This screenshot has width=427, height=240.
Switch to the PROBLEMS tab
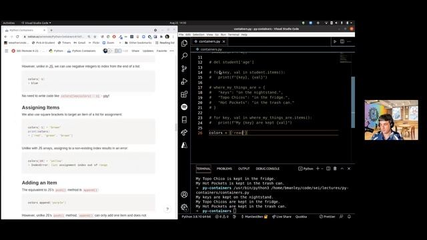tap(224, 169)
